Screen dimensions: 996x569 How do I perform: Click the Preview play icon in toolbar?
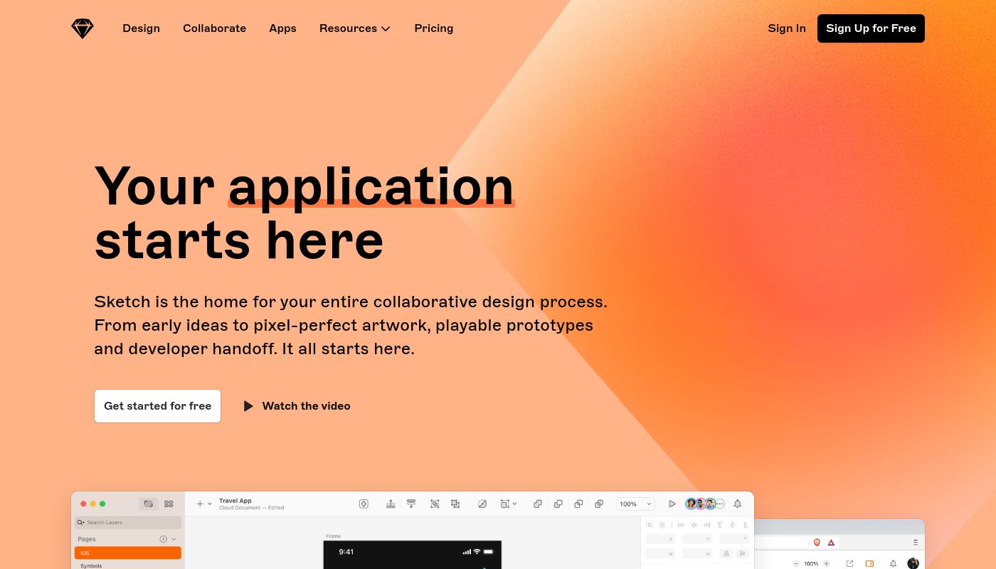672,504
